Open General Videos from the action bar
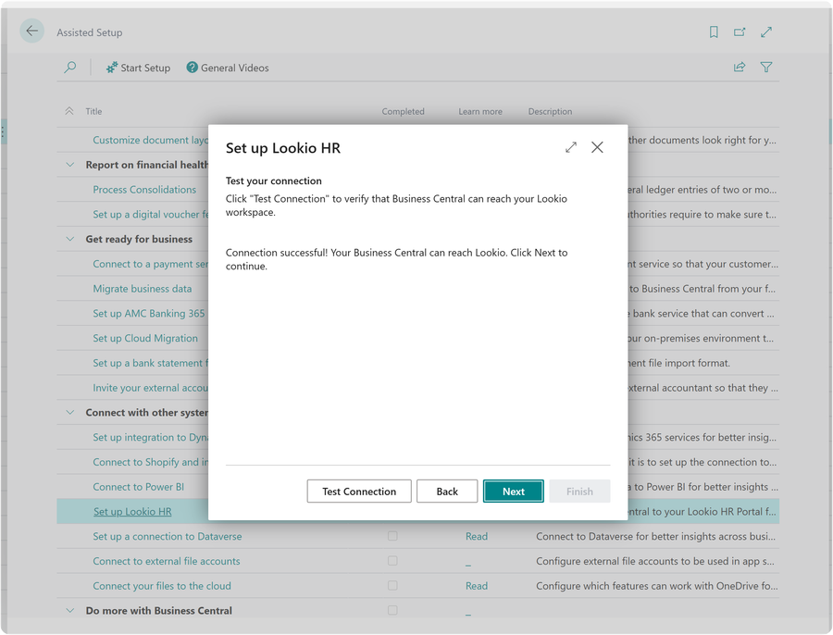Image resolution: width=833 pixels, height=635 pixels. tap(228, 68)
